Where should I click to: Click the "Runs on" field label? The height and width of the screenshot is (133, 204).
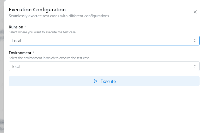pos(16,27)
